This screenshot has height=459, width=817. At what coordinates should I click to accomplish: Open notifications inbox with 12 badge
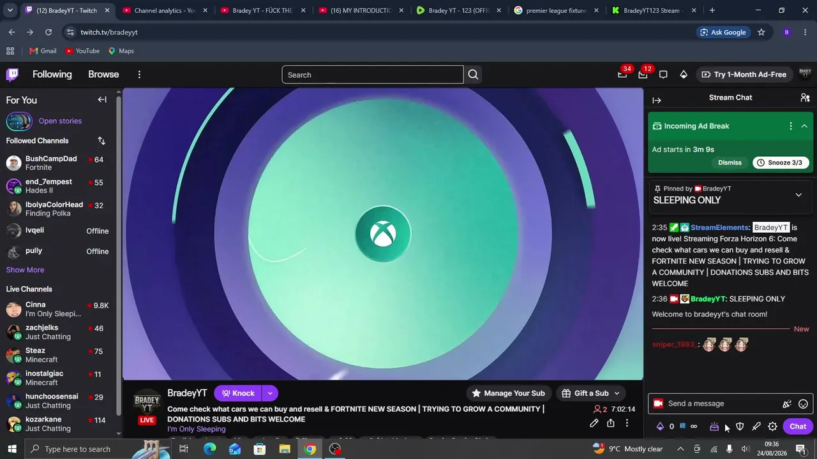coord(643,75)
